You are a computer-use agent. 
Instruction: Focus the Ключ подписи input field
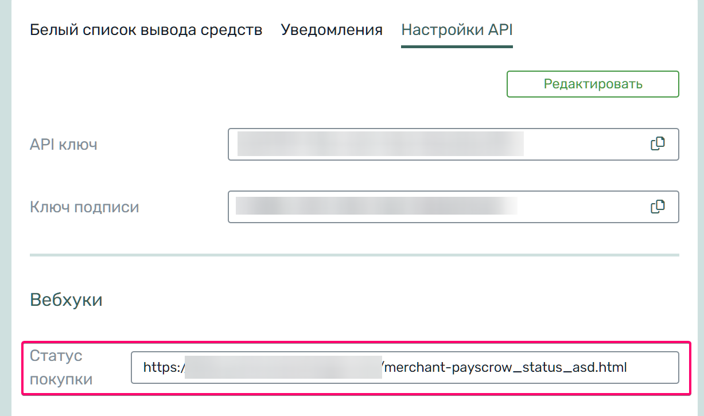(579, 207)
